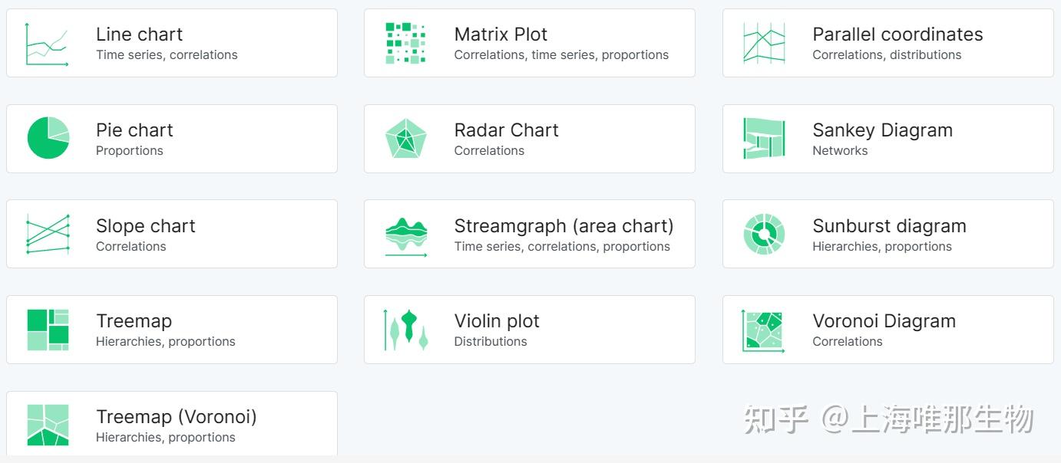Click the Streamgraph icon
Viewport: 1061px width, 463px height.
tap(405, 235)
